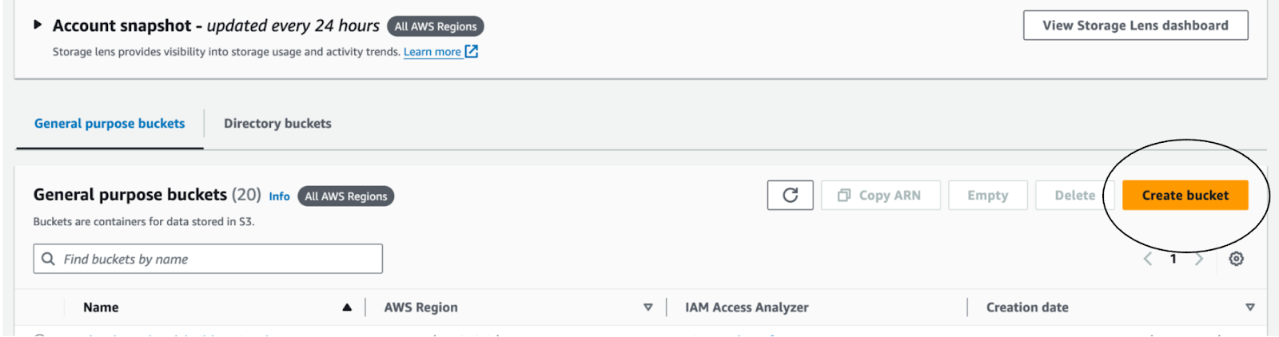Viewport: 1279px width, 337px height.
Task: Open the Info link beside bucket count
Action: point(279,196)
